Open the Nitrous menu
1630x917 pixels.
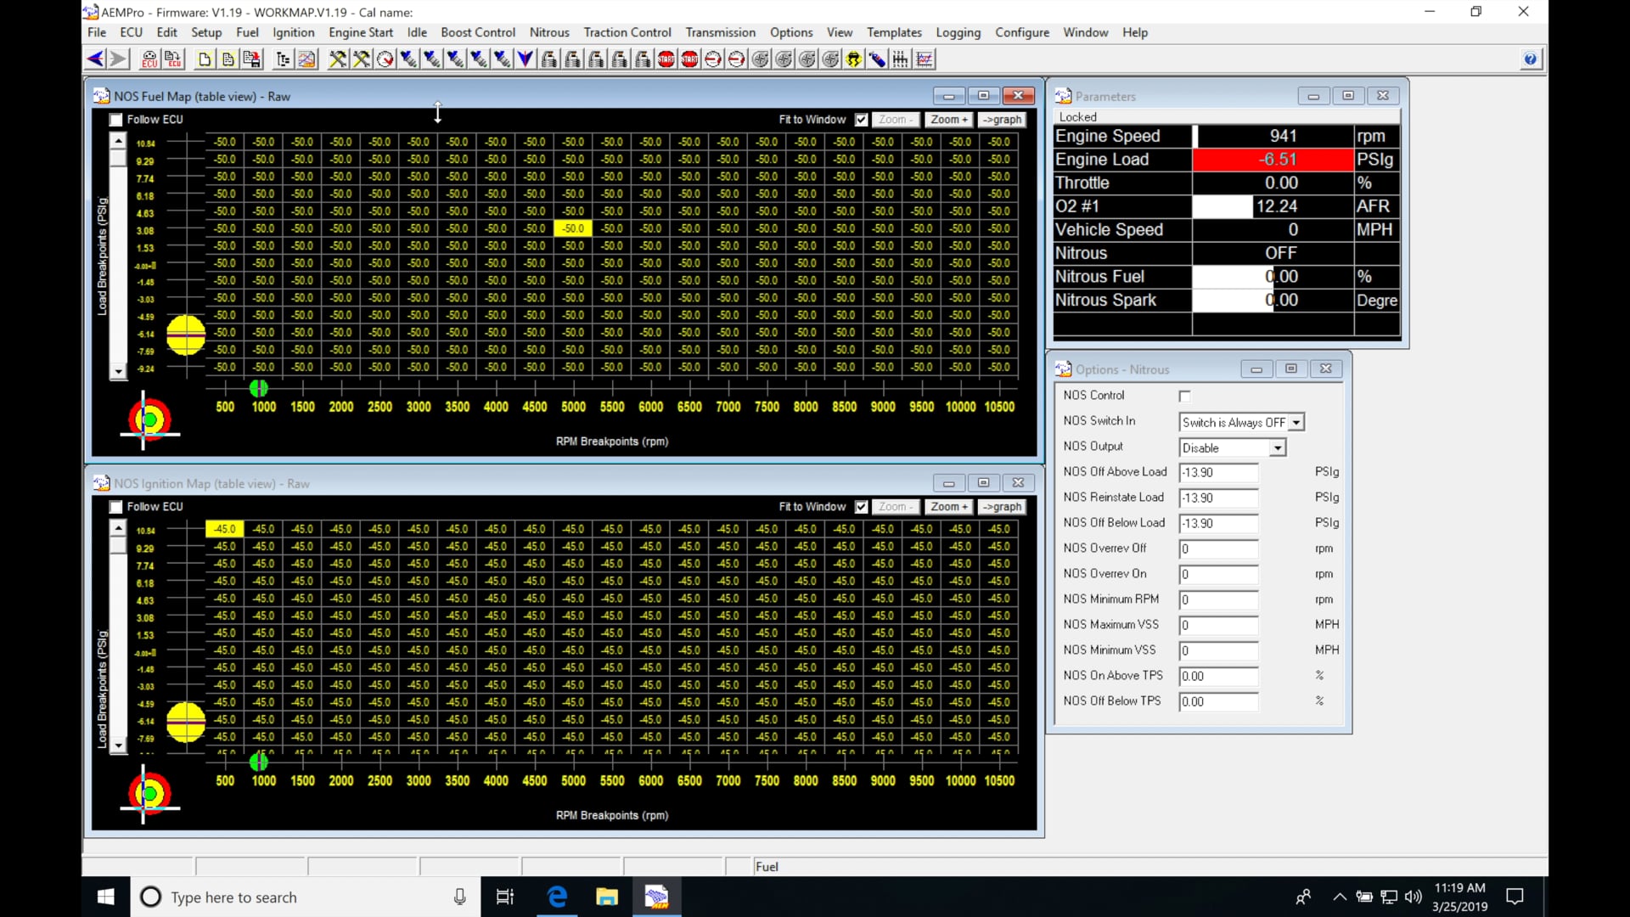point(548,32)
